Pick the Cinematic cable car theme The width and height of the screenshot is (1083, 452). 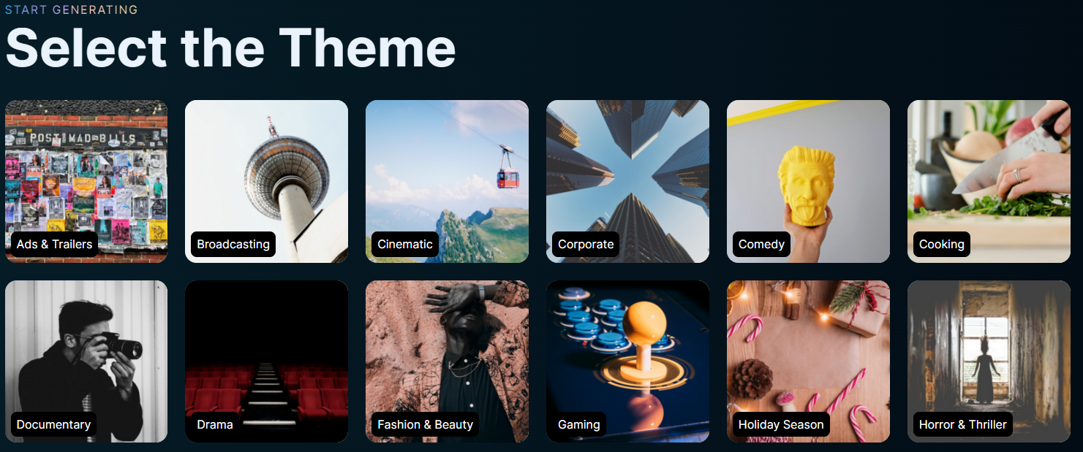pyautogui.click(x=447, y=181)
